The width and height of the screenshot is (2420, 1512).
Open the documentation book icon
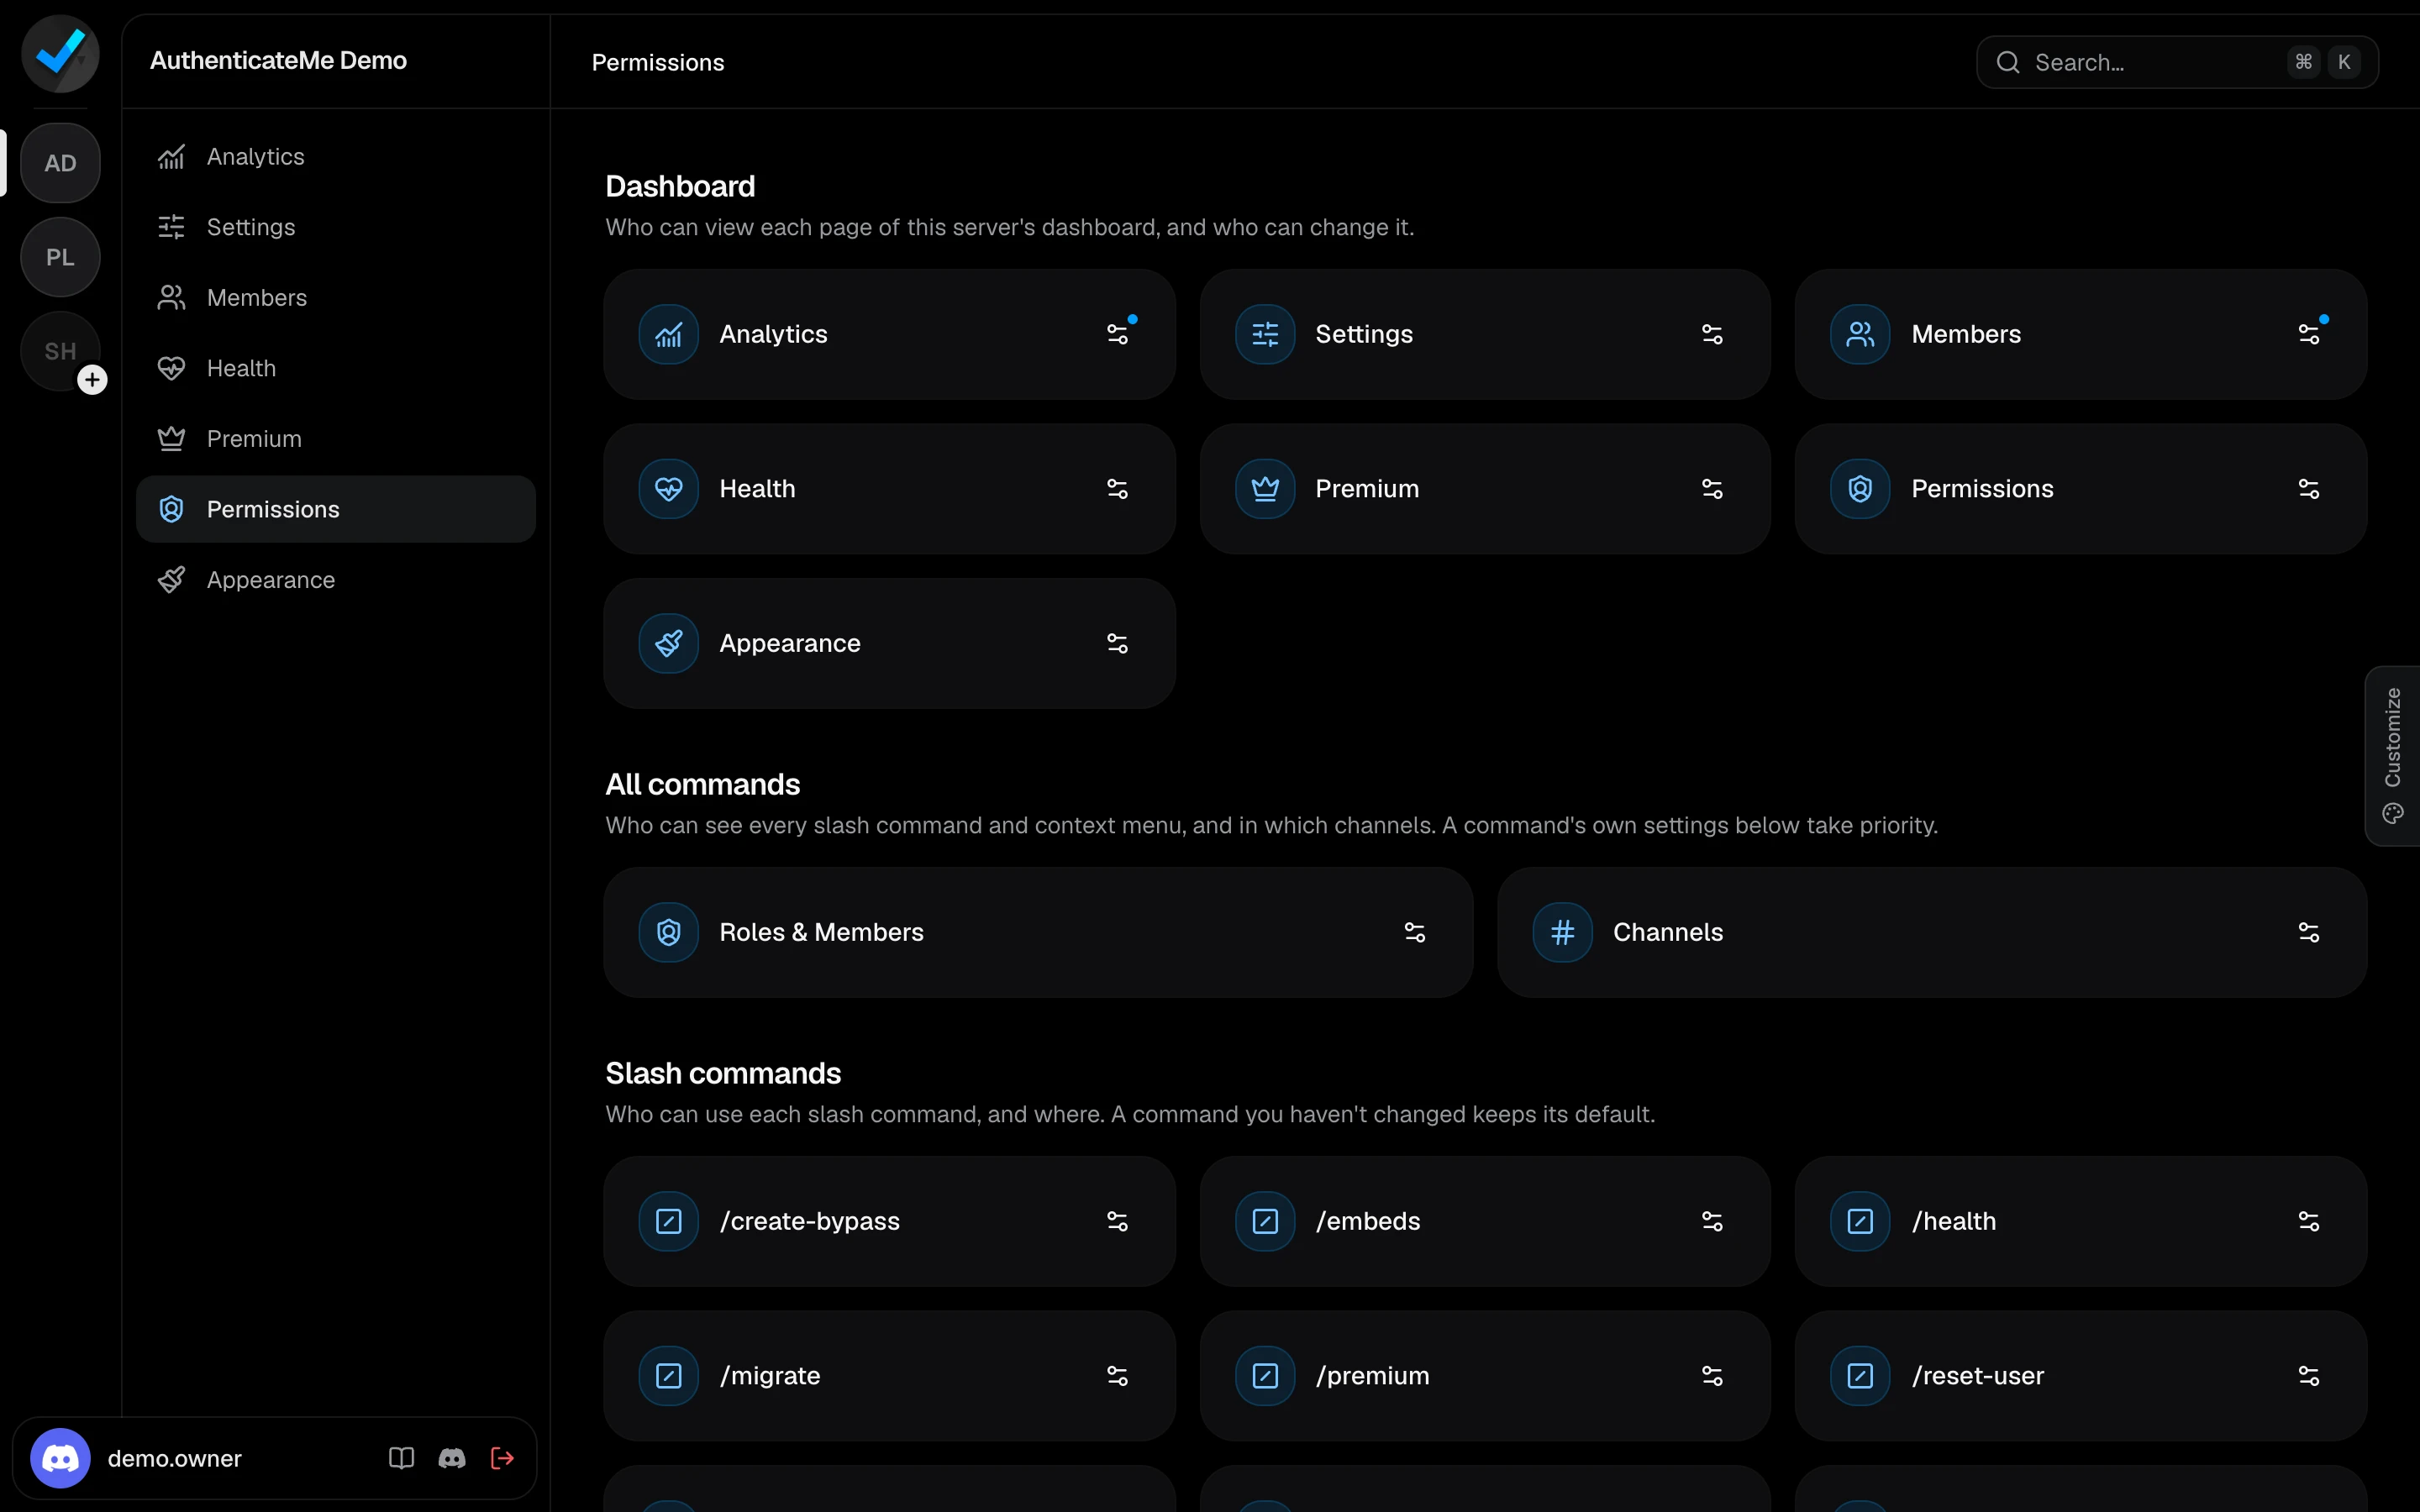click(401, 1458)
